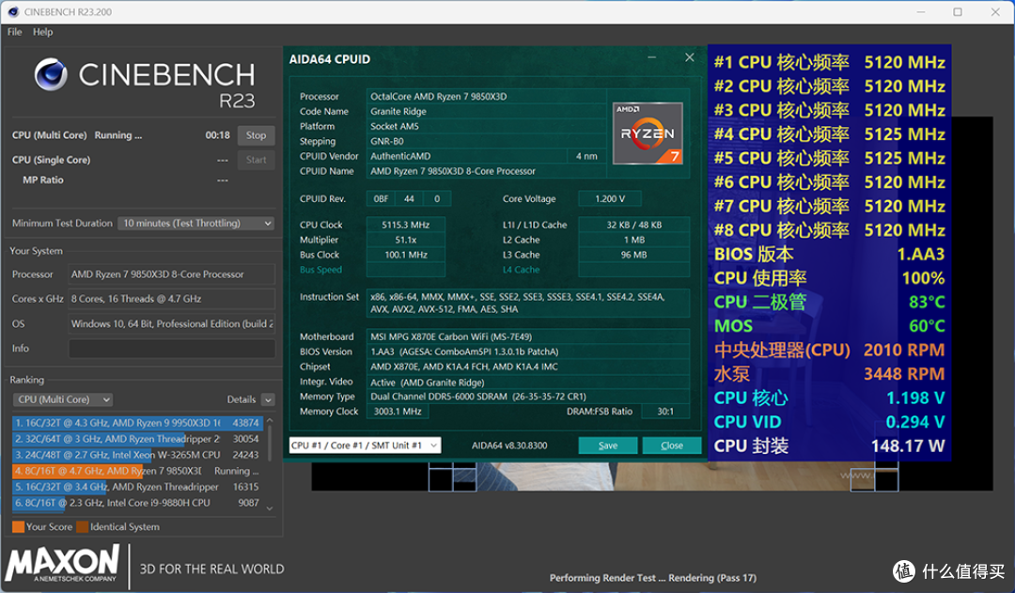Expand the ranking Details arrow
The width and height of the screenshot is (1015, 593).
[x=268, y=400]
